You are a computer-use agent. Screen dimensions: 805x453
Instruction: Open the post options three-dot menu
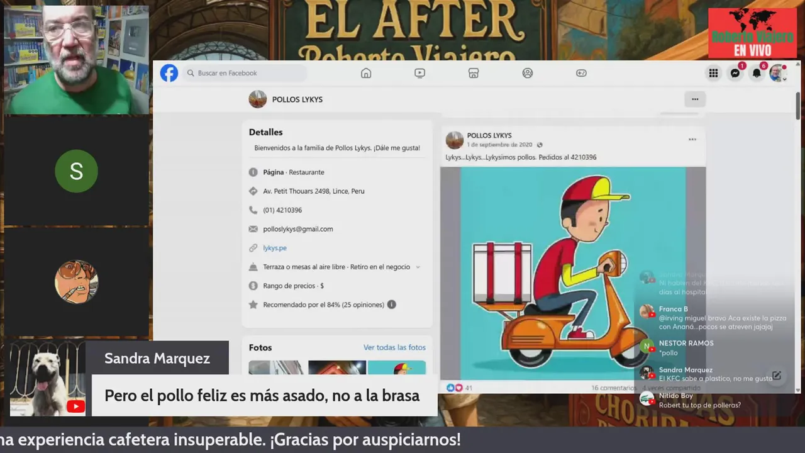[x=692, y=140]
